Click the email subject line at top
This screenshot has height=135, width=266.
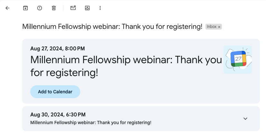coord(112,27)
